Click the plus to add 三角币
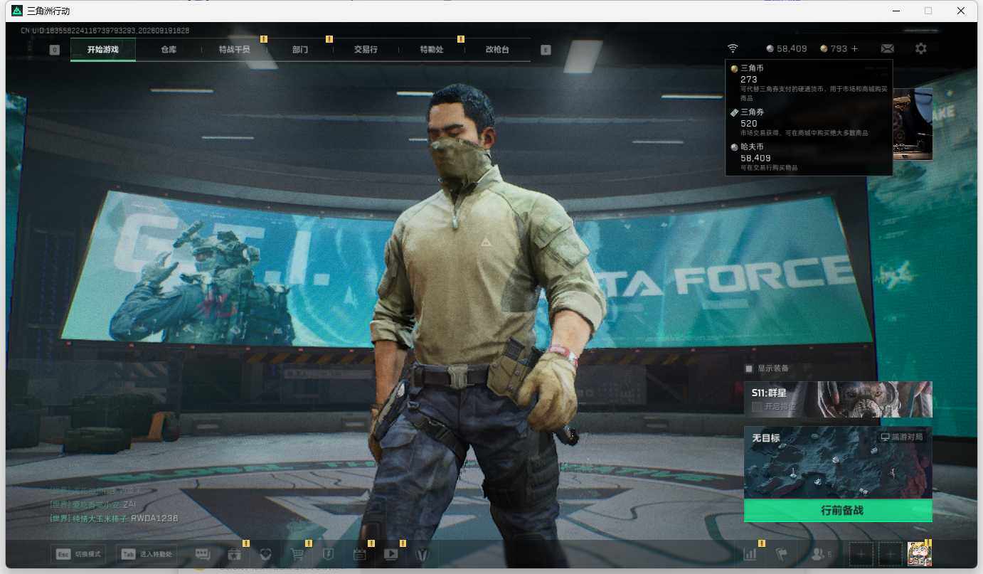This screenshot has width=983, height=574. [854, 48]
